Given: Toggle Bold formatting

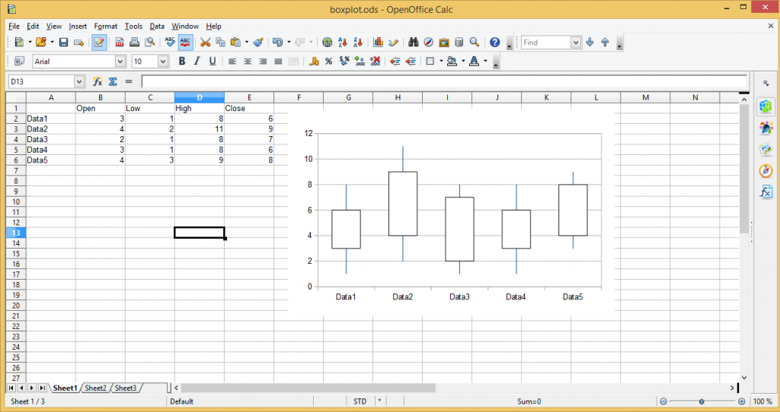Looking at the screenshot, I should (182, 62).
